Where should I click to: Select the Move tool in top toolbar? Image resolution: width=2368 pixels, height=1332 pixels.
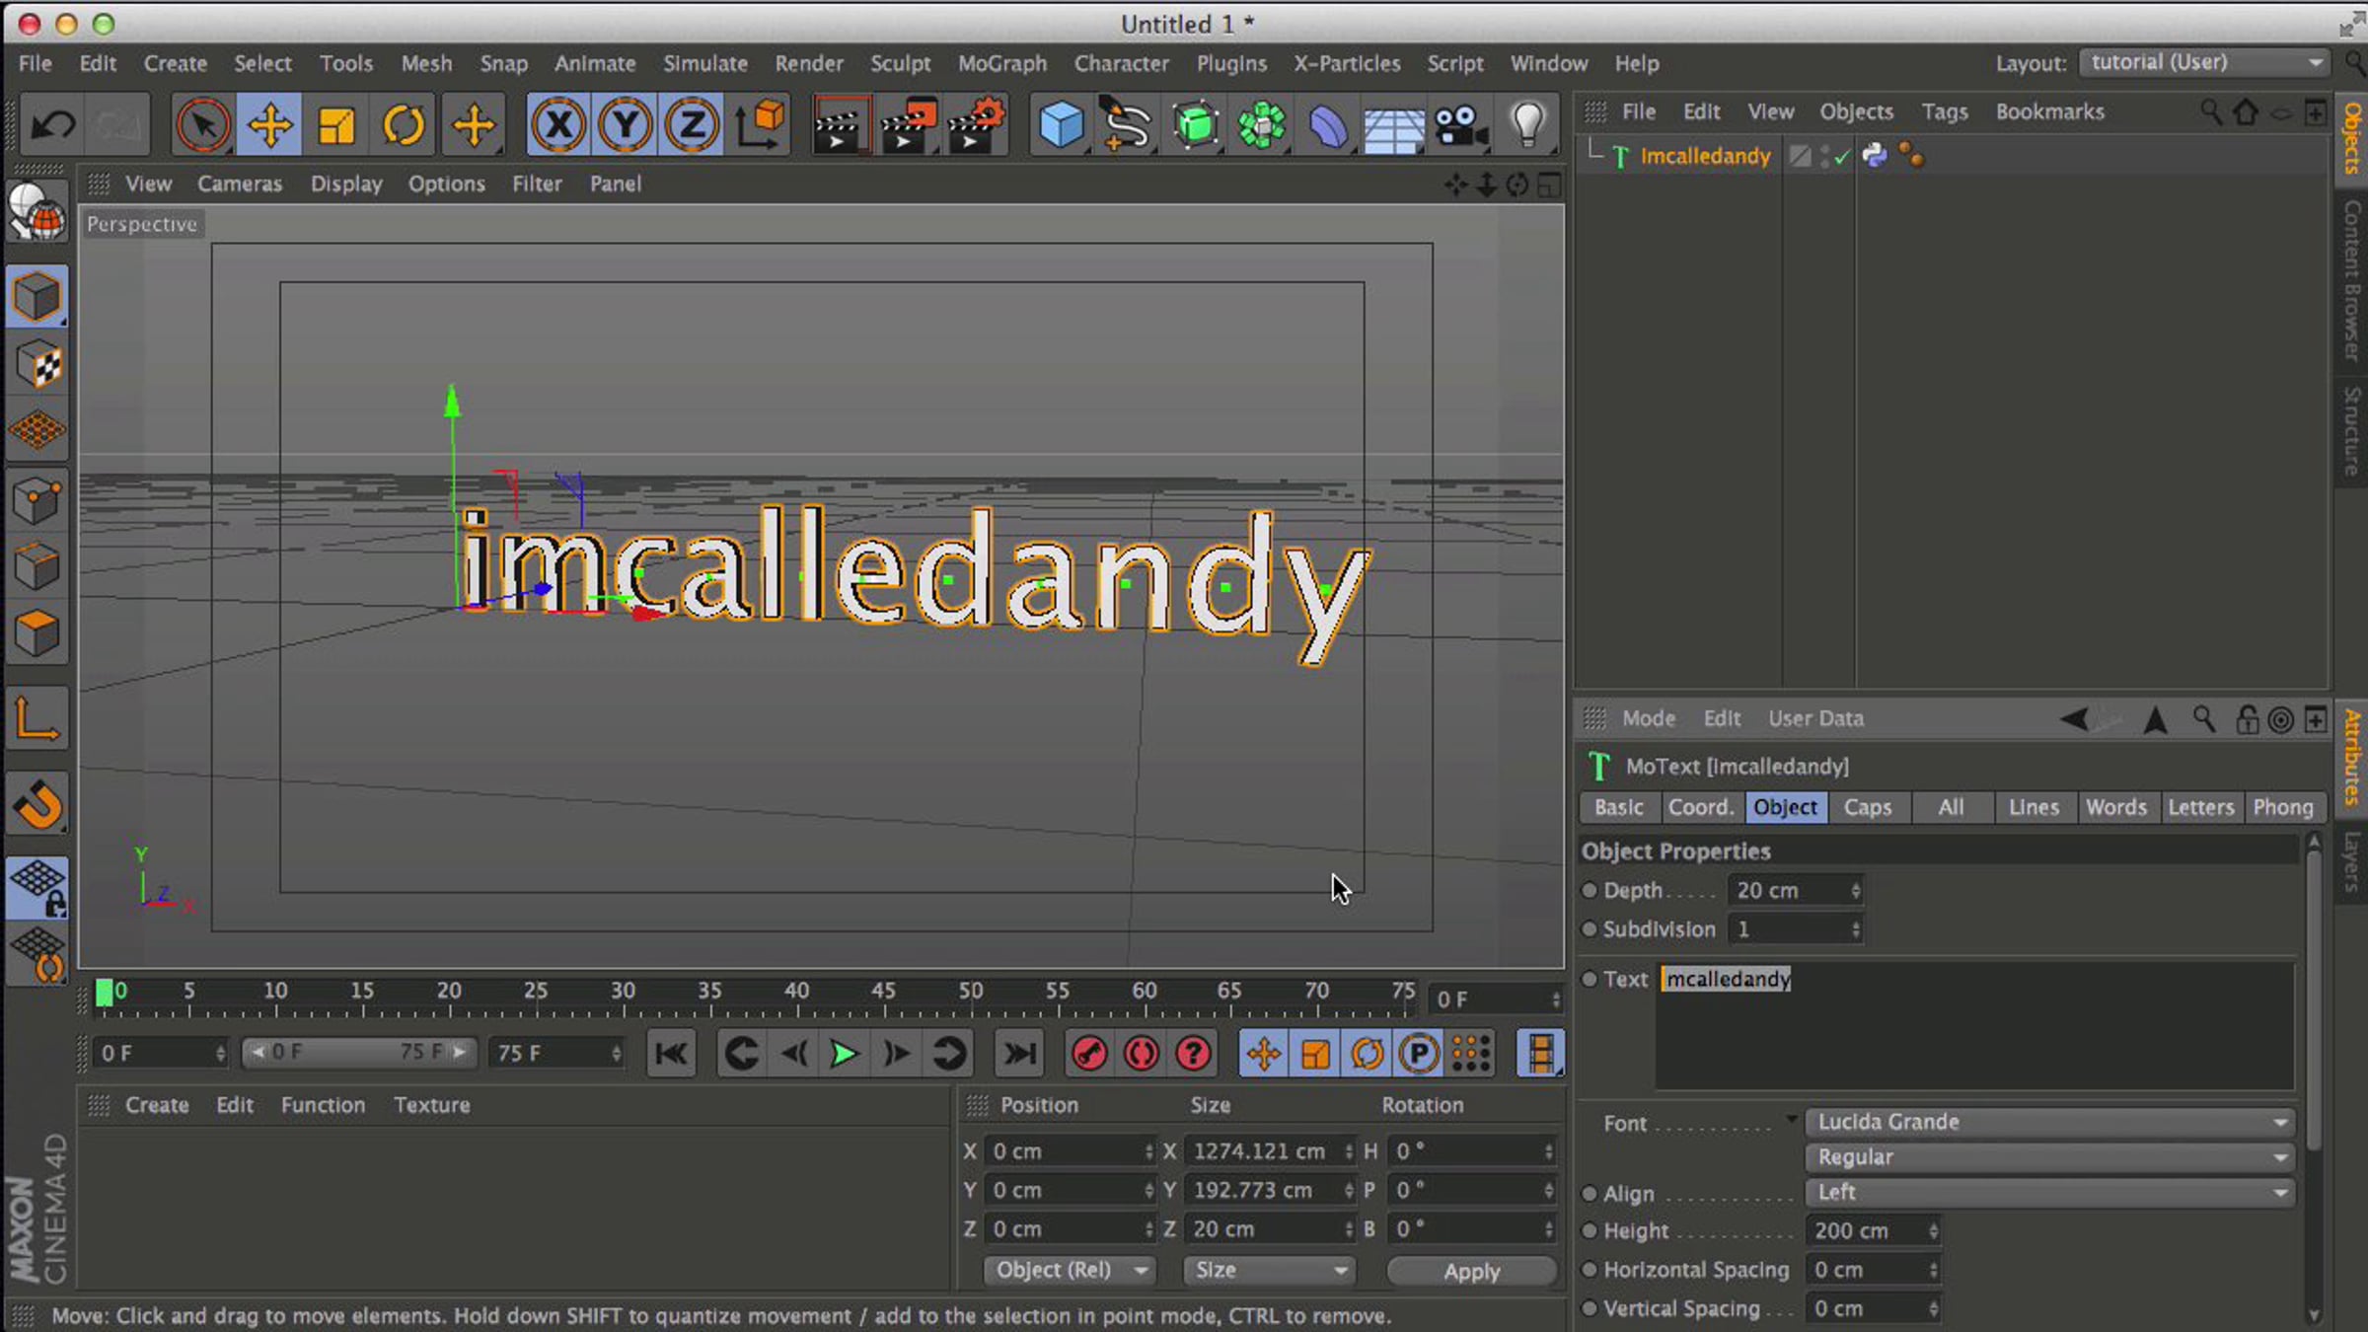[269, 125]
